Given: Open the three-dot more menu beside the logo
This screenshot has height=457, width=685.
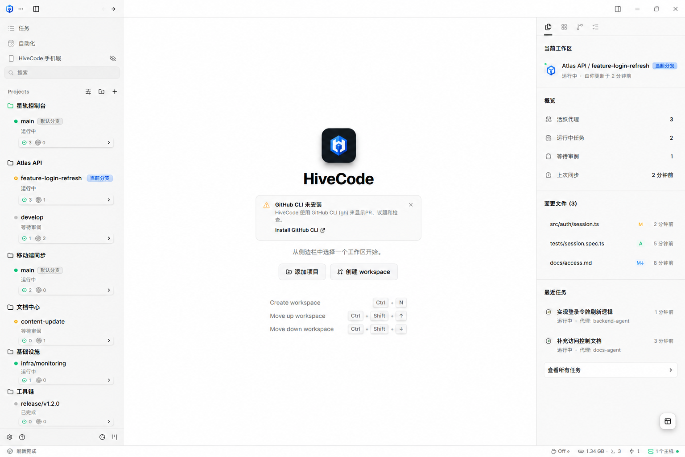Looking at the screenshot, I should 21,9.
